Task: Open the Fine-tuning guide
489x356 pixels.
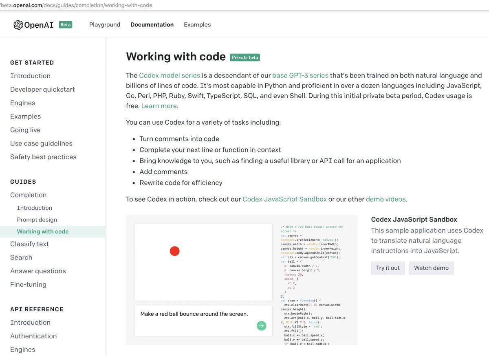Action: pos(28,284)
